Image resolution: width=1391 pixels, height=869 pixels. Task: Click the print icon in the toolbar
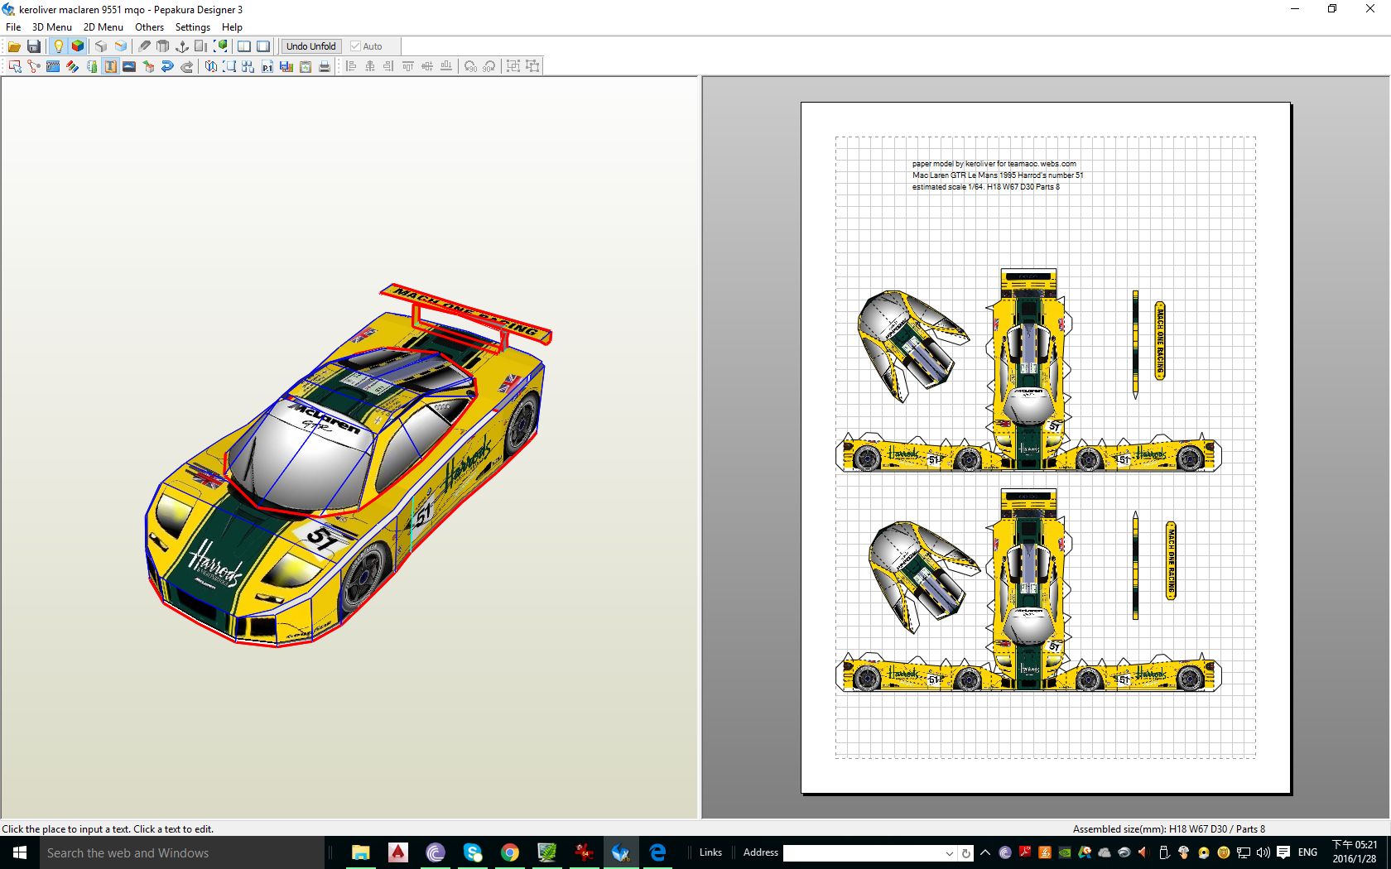[x=325, y=66]
